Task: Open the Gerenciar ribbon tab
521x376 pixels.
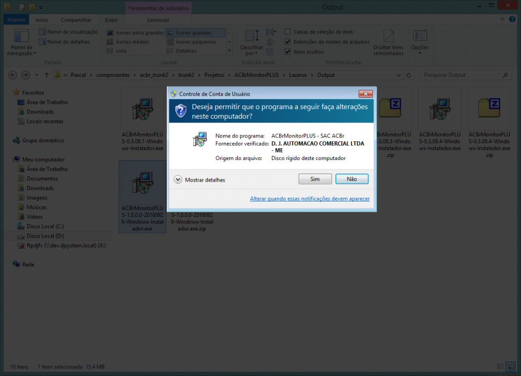Action: pos(158,20)
